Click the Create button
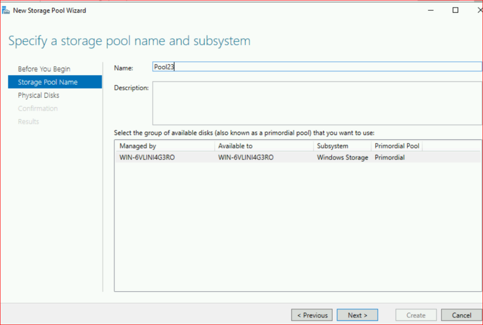The image size is (483, 325). coord(416,315)
